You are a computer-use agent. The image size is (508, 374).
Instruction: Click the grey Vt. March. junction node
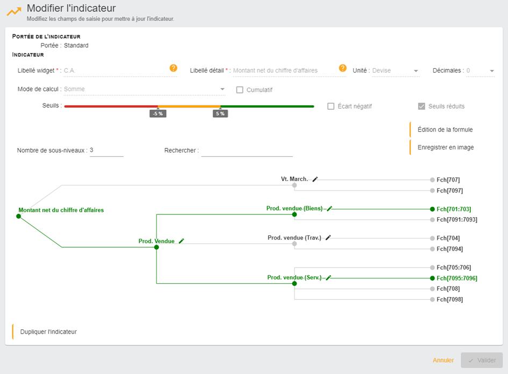coord(294,185)
